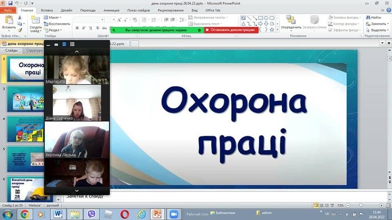
Task: Switch to the Дизайн ribbon tab
Action: pos(67,10)
